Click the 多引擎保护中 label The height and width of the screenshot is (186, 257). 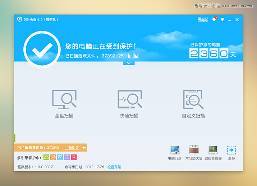click(x=29, y=158)
